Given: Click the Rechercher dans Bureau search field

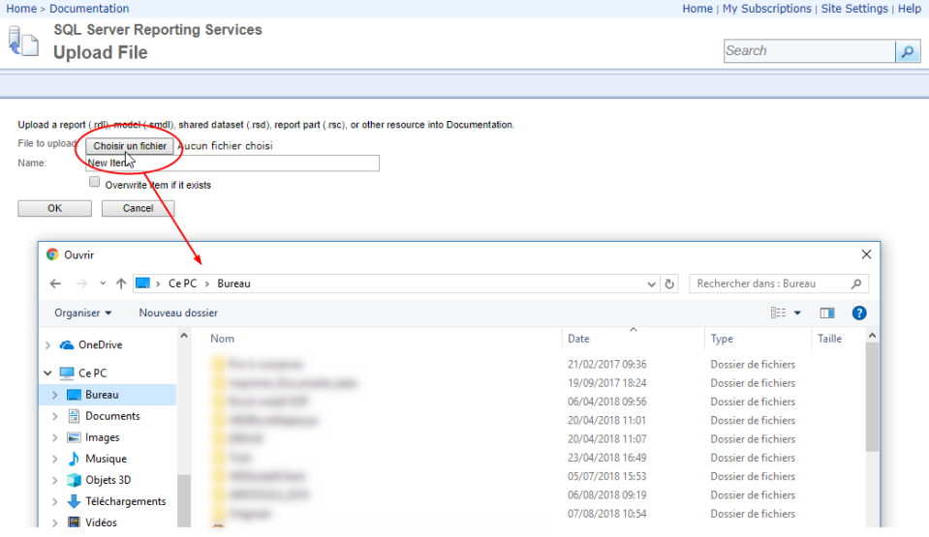Looking at the screenshot, I should point(770,283).
